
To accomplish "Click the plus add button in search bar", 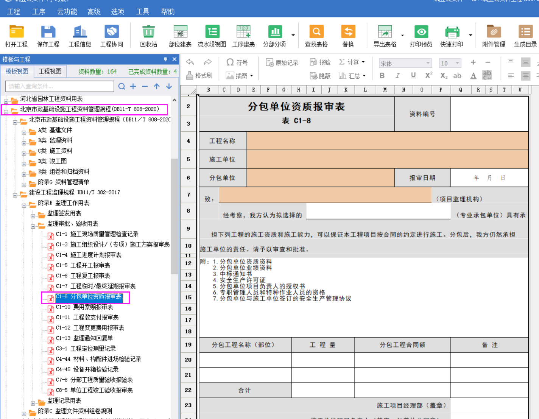I will coord(133,86).
